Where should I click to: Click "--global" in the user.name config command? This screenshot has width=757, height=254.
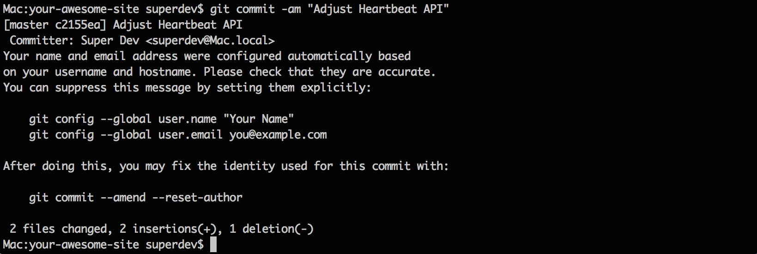pyautogui.click(x=126, y=119)
